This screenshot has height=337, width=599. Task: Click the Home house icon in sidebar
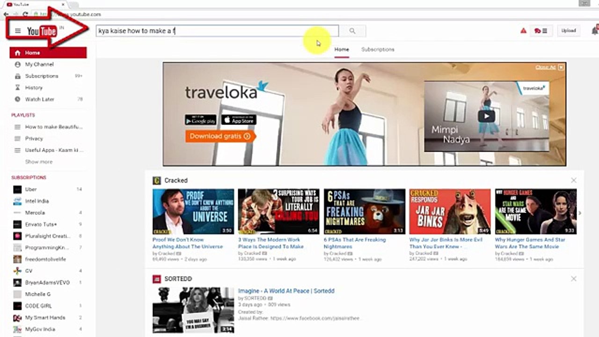17,53
